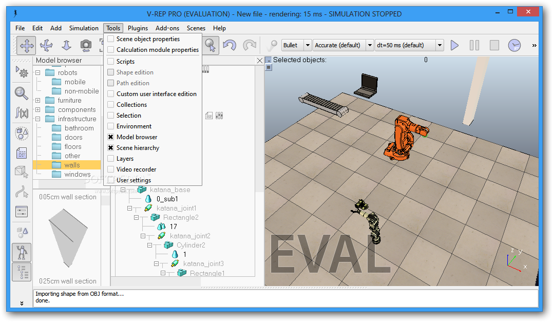Collapse the katana_joint2 node
Viewport: 553px width, 322px height.
[x=143, y=236]
